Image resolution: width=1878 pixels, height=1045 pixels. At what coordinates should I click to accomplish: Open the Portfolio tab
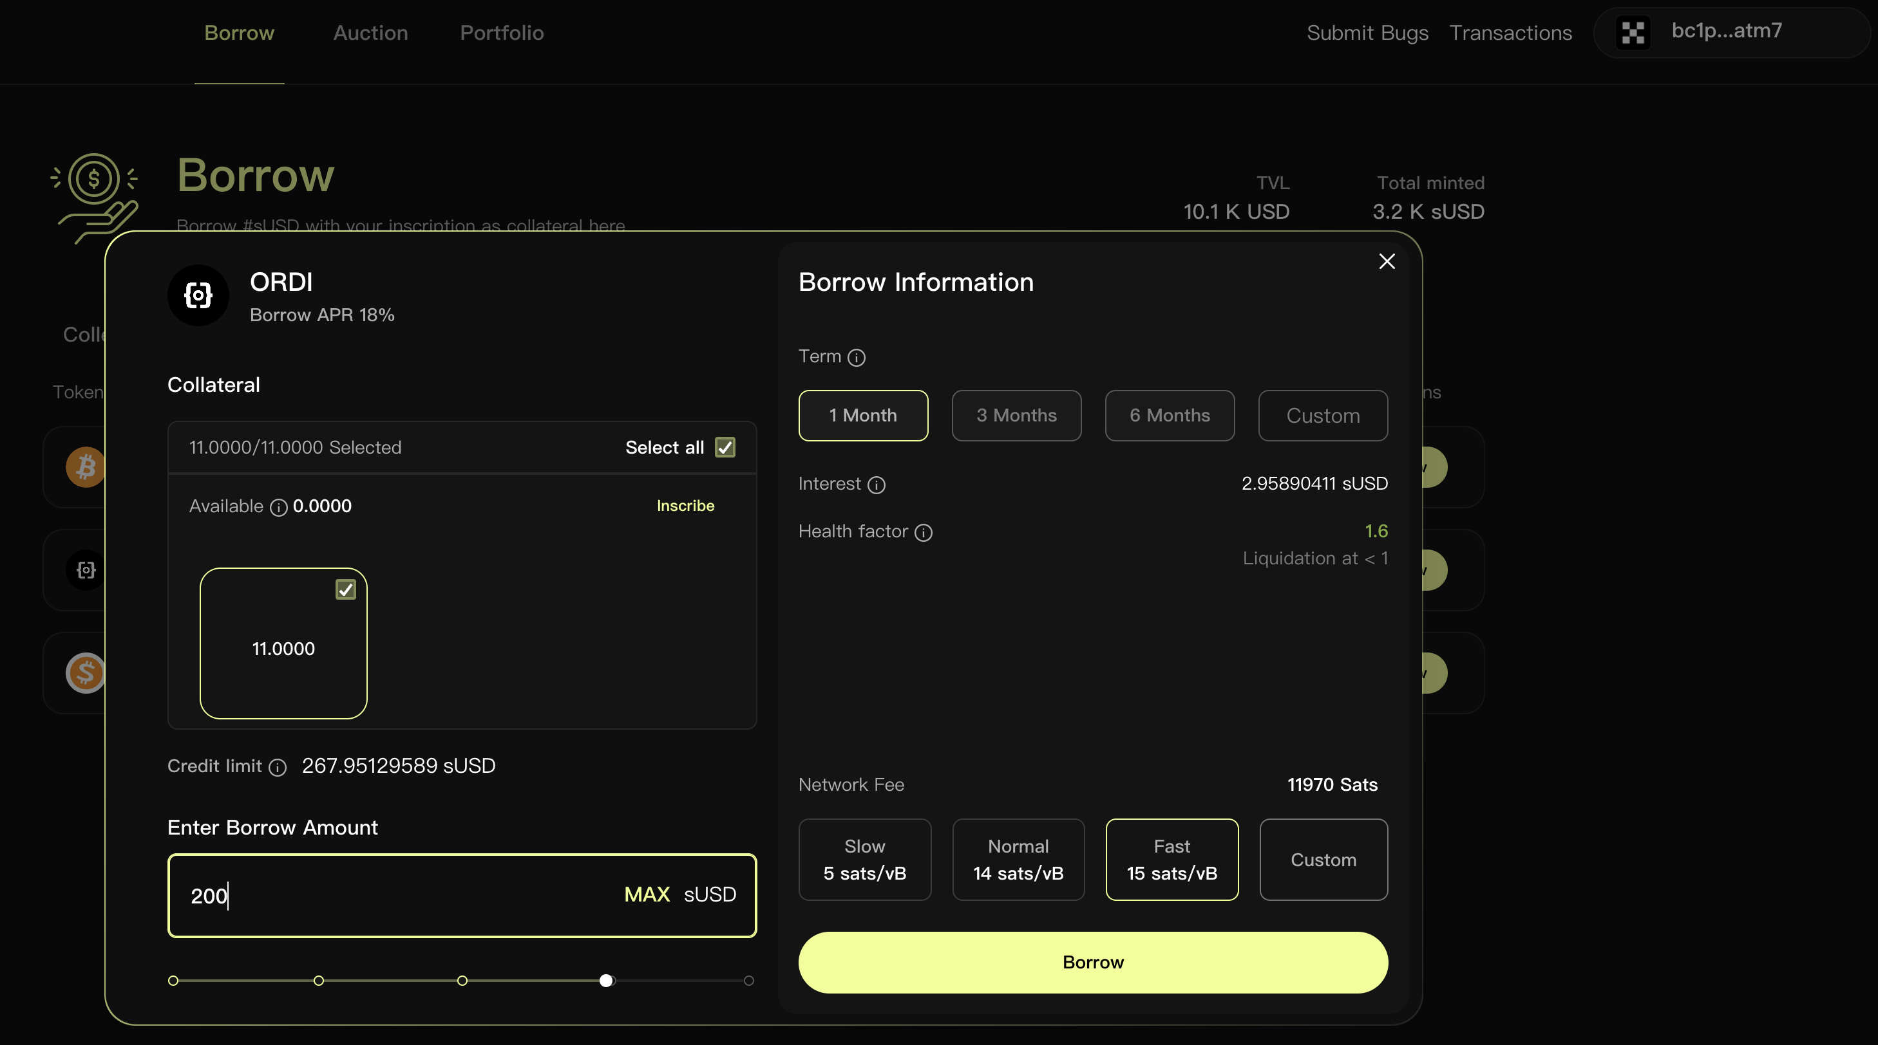click(x=502, y=33)
